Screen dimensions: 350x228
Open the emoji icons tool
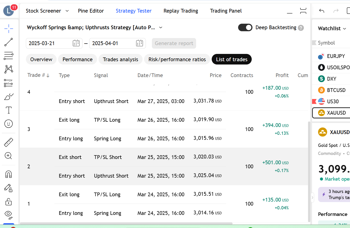pyautogui.click(x=9, y=124)
